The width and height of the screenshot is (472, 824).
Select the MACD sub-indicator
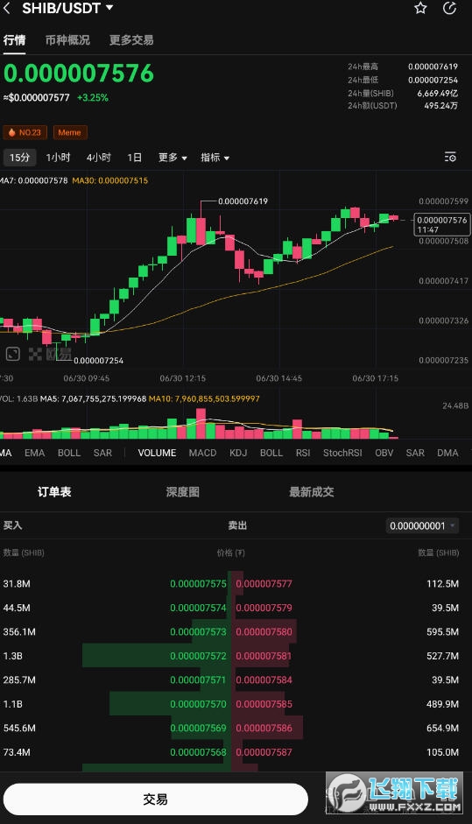point(202,453)
